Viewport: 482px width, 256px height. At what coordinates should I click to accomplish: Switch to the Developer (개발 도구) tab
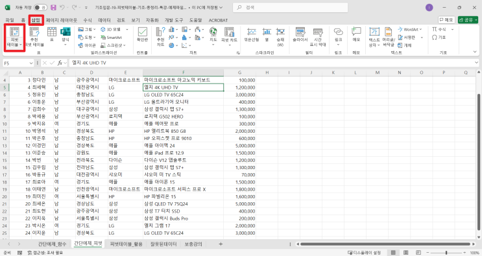(x=174, y=20)
